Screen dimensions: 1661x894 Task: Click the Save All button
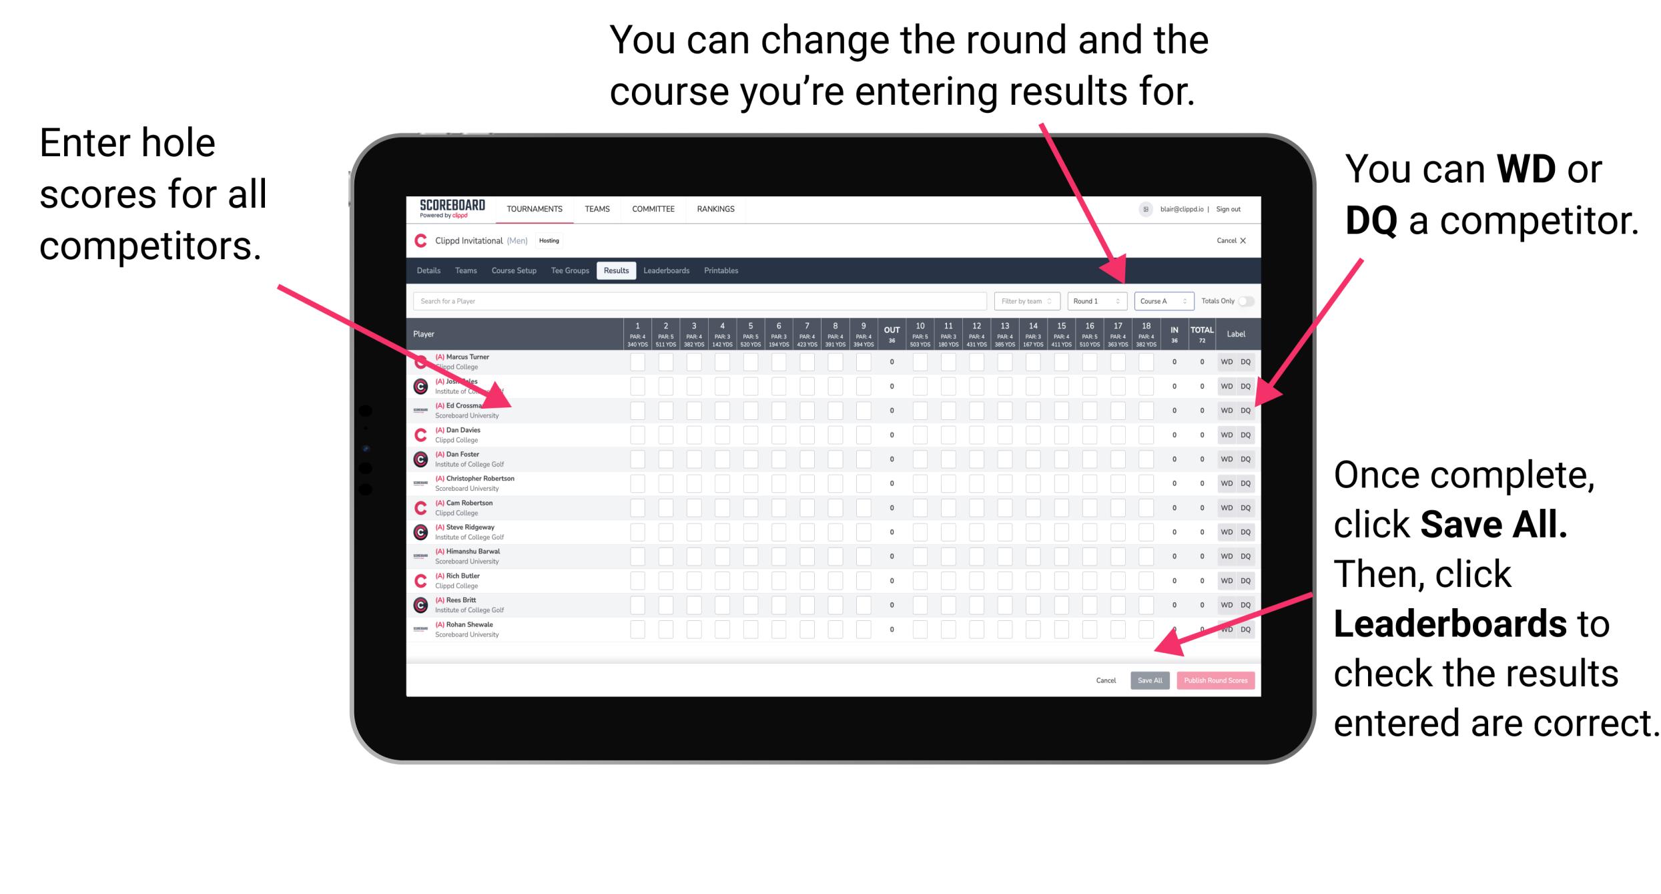[x=1148, y=678]
